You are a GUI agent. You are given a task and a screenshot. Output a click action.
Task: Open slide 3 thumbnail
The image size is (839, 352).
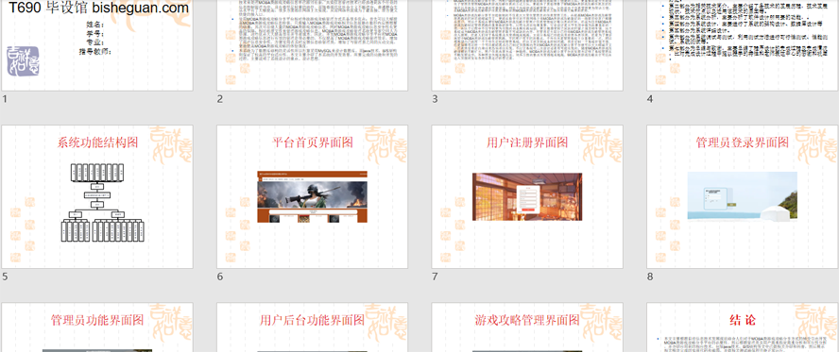pyautogui.click(x=527, y=45)
